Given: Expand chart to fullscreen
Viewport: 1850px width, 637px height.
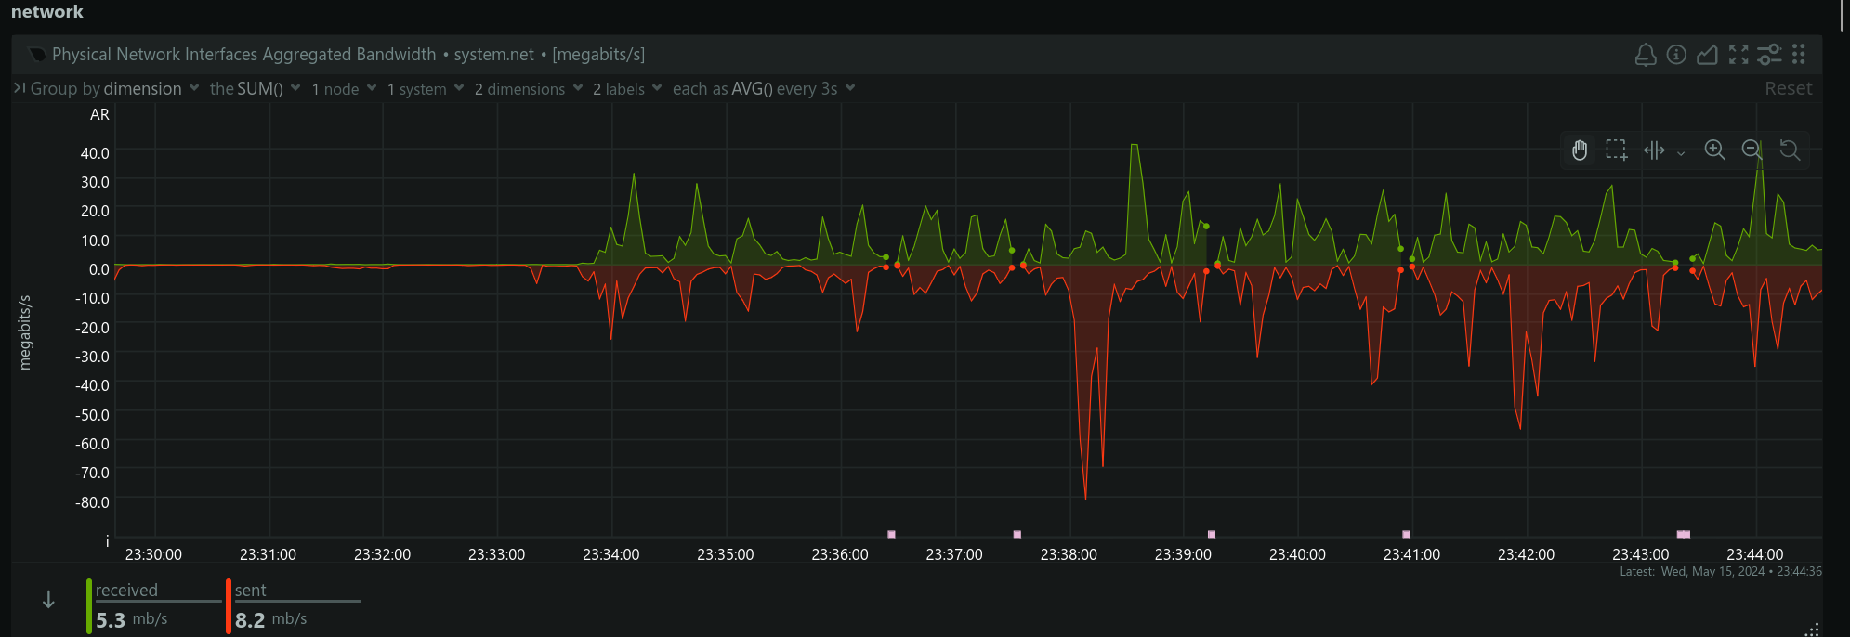Looking at the screenshot, I should [1738, 56].
